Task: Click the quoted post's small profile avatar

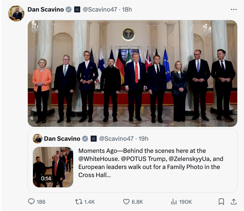Action: pyautogui.click(x=38, y=139)
